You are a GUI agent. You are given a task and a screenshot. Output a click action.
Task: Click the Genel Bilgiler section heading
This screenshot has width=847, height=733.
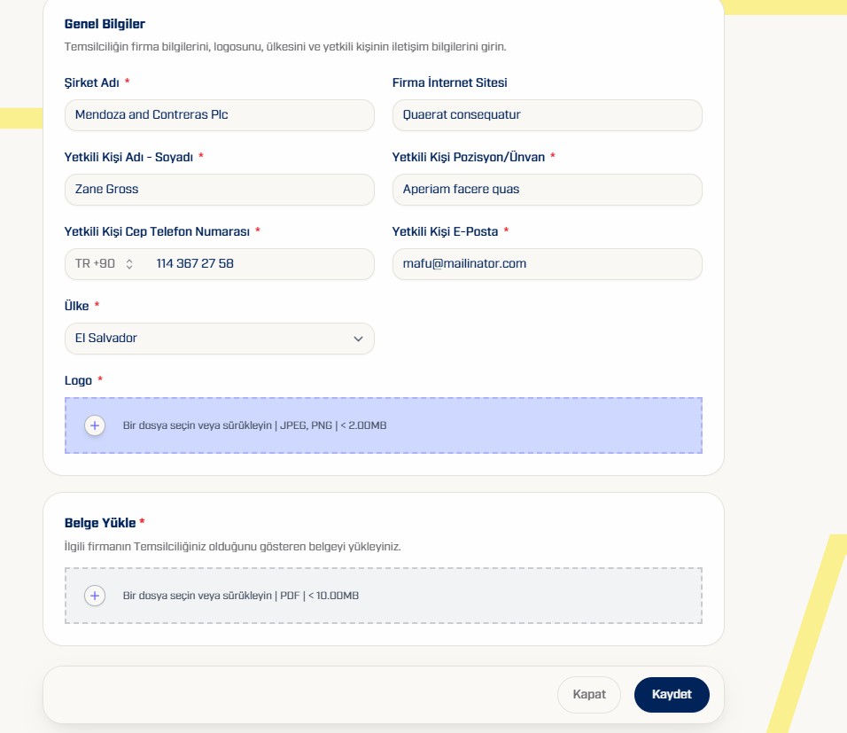point(105,24)
